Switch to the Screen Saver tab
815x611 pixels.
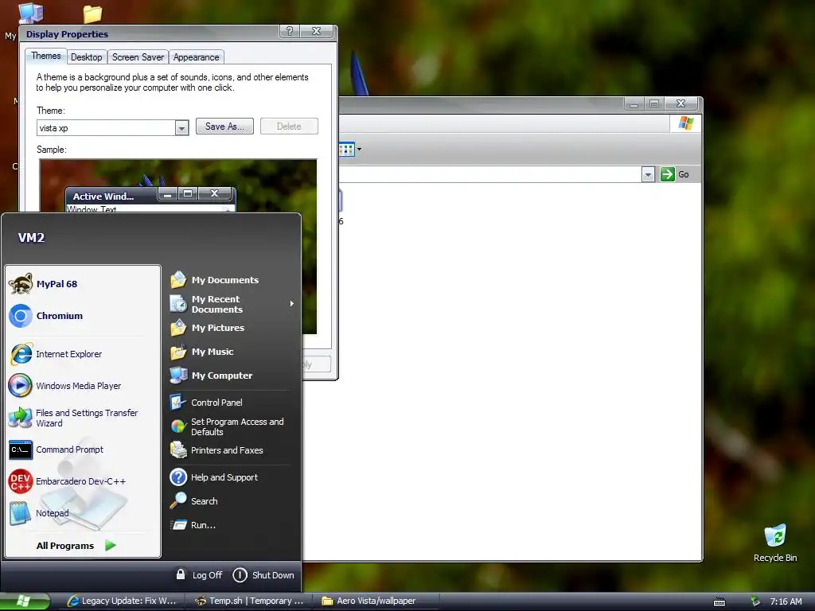[138, 57]
